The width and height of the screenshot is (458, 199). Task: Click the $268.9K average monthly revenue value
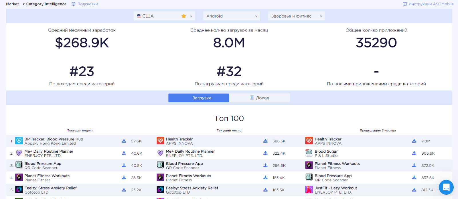[x=82, y=43]
